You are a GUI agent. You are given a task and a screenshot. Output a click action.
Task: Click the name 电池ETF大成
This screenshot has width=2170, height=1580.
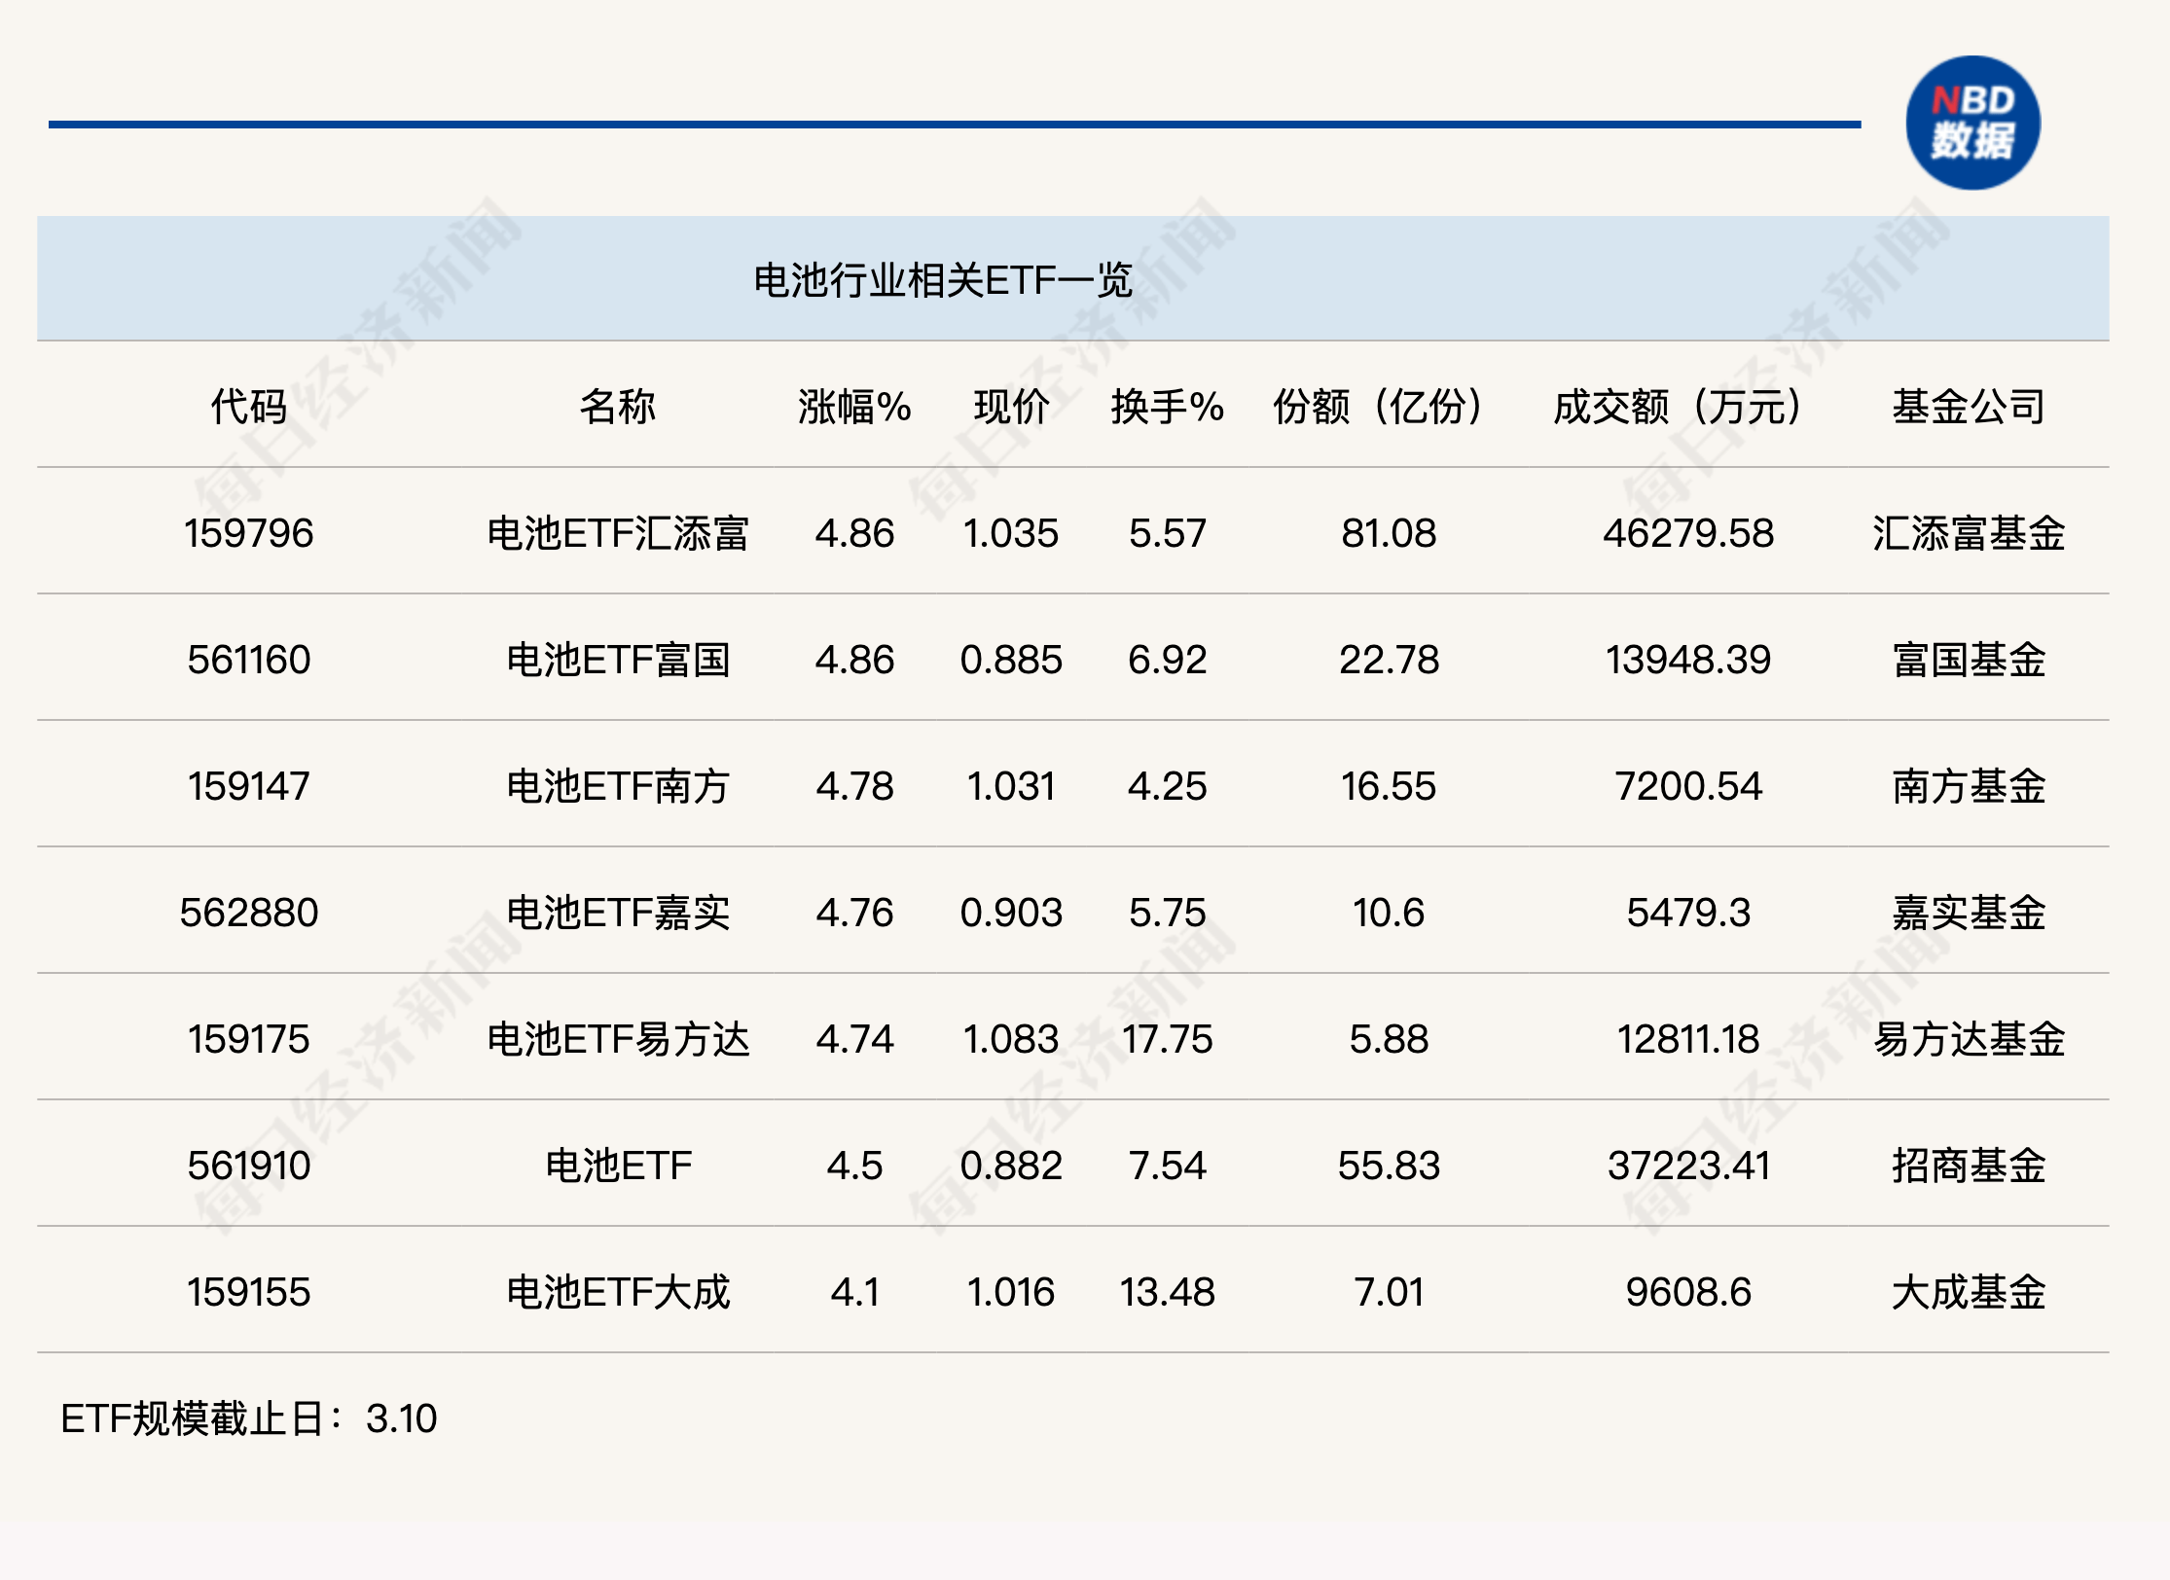pos(618,1292)
